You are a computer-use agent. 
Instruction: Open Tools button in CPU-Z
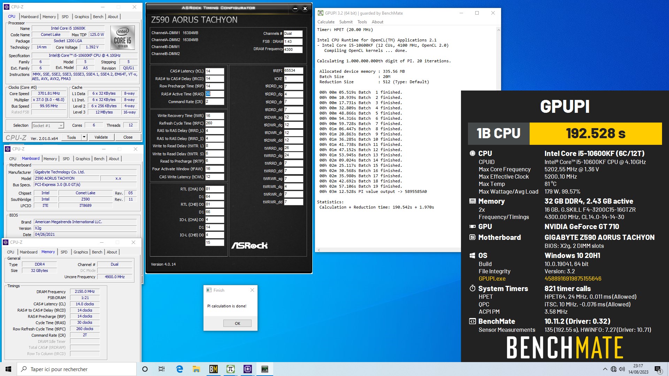(x=71, y=137)
